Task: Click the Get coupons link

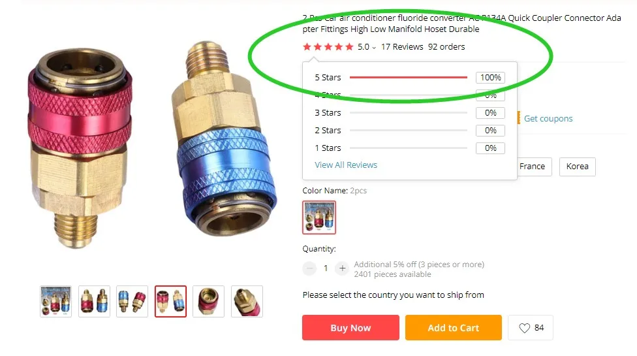Action: [x=548, y=119]
